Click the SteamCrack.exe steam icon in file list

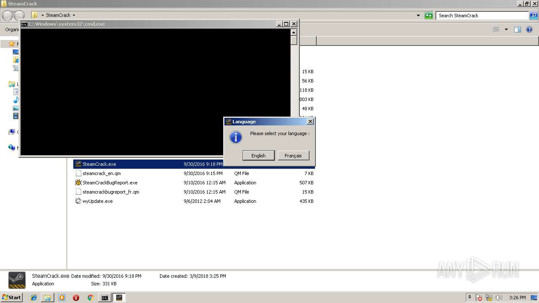(78, 164)
